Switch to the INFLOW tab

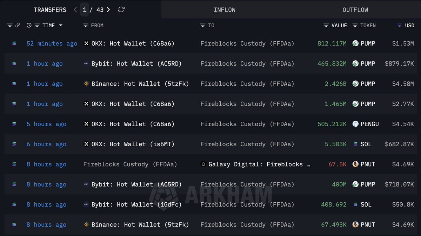coord(225,10)
